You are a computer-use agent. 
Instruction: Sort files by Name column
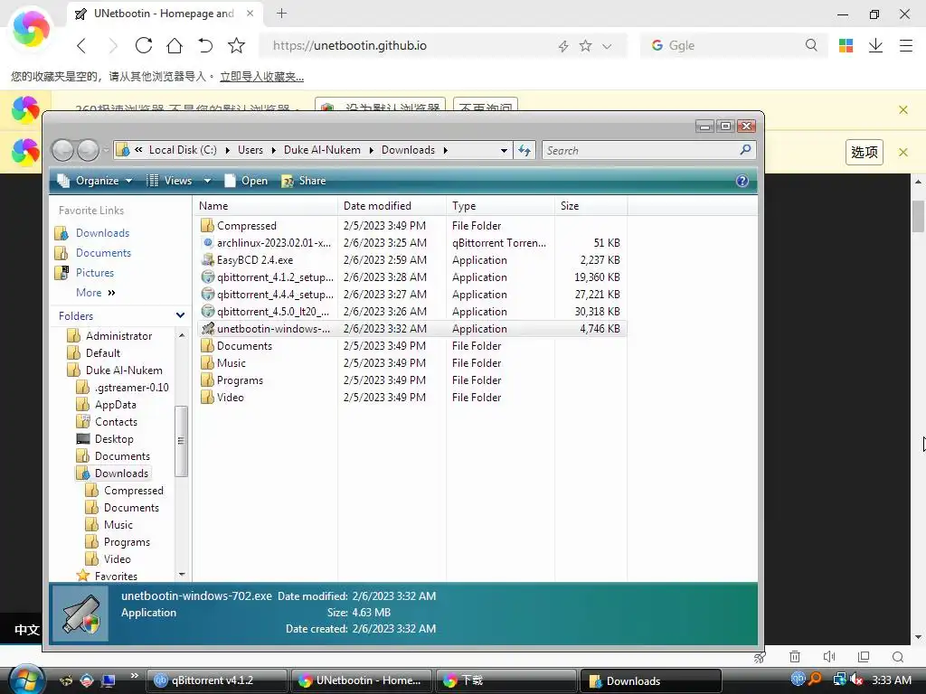[265, 206]
